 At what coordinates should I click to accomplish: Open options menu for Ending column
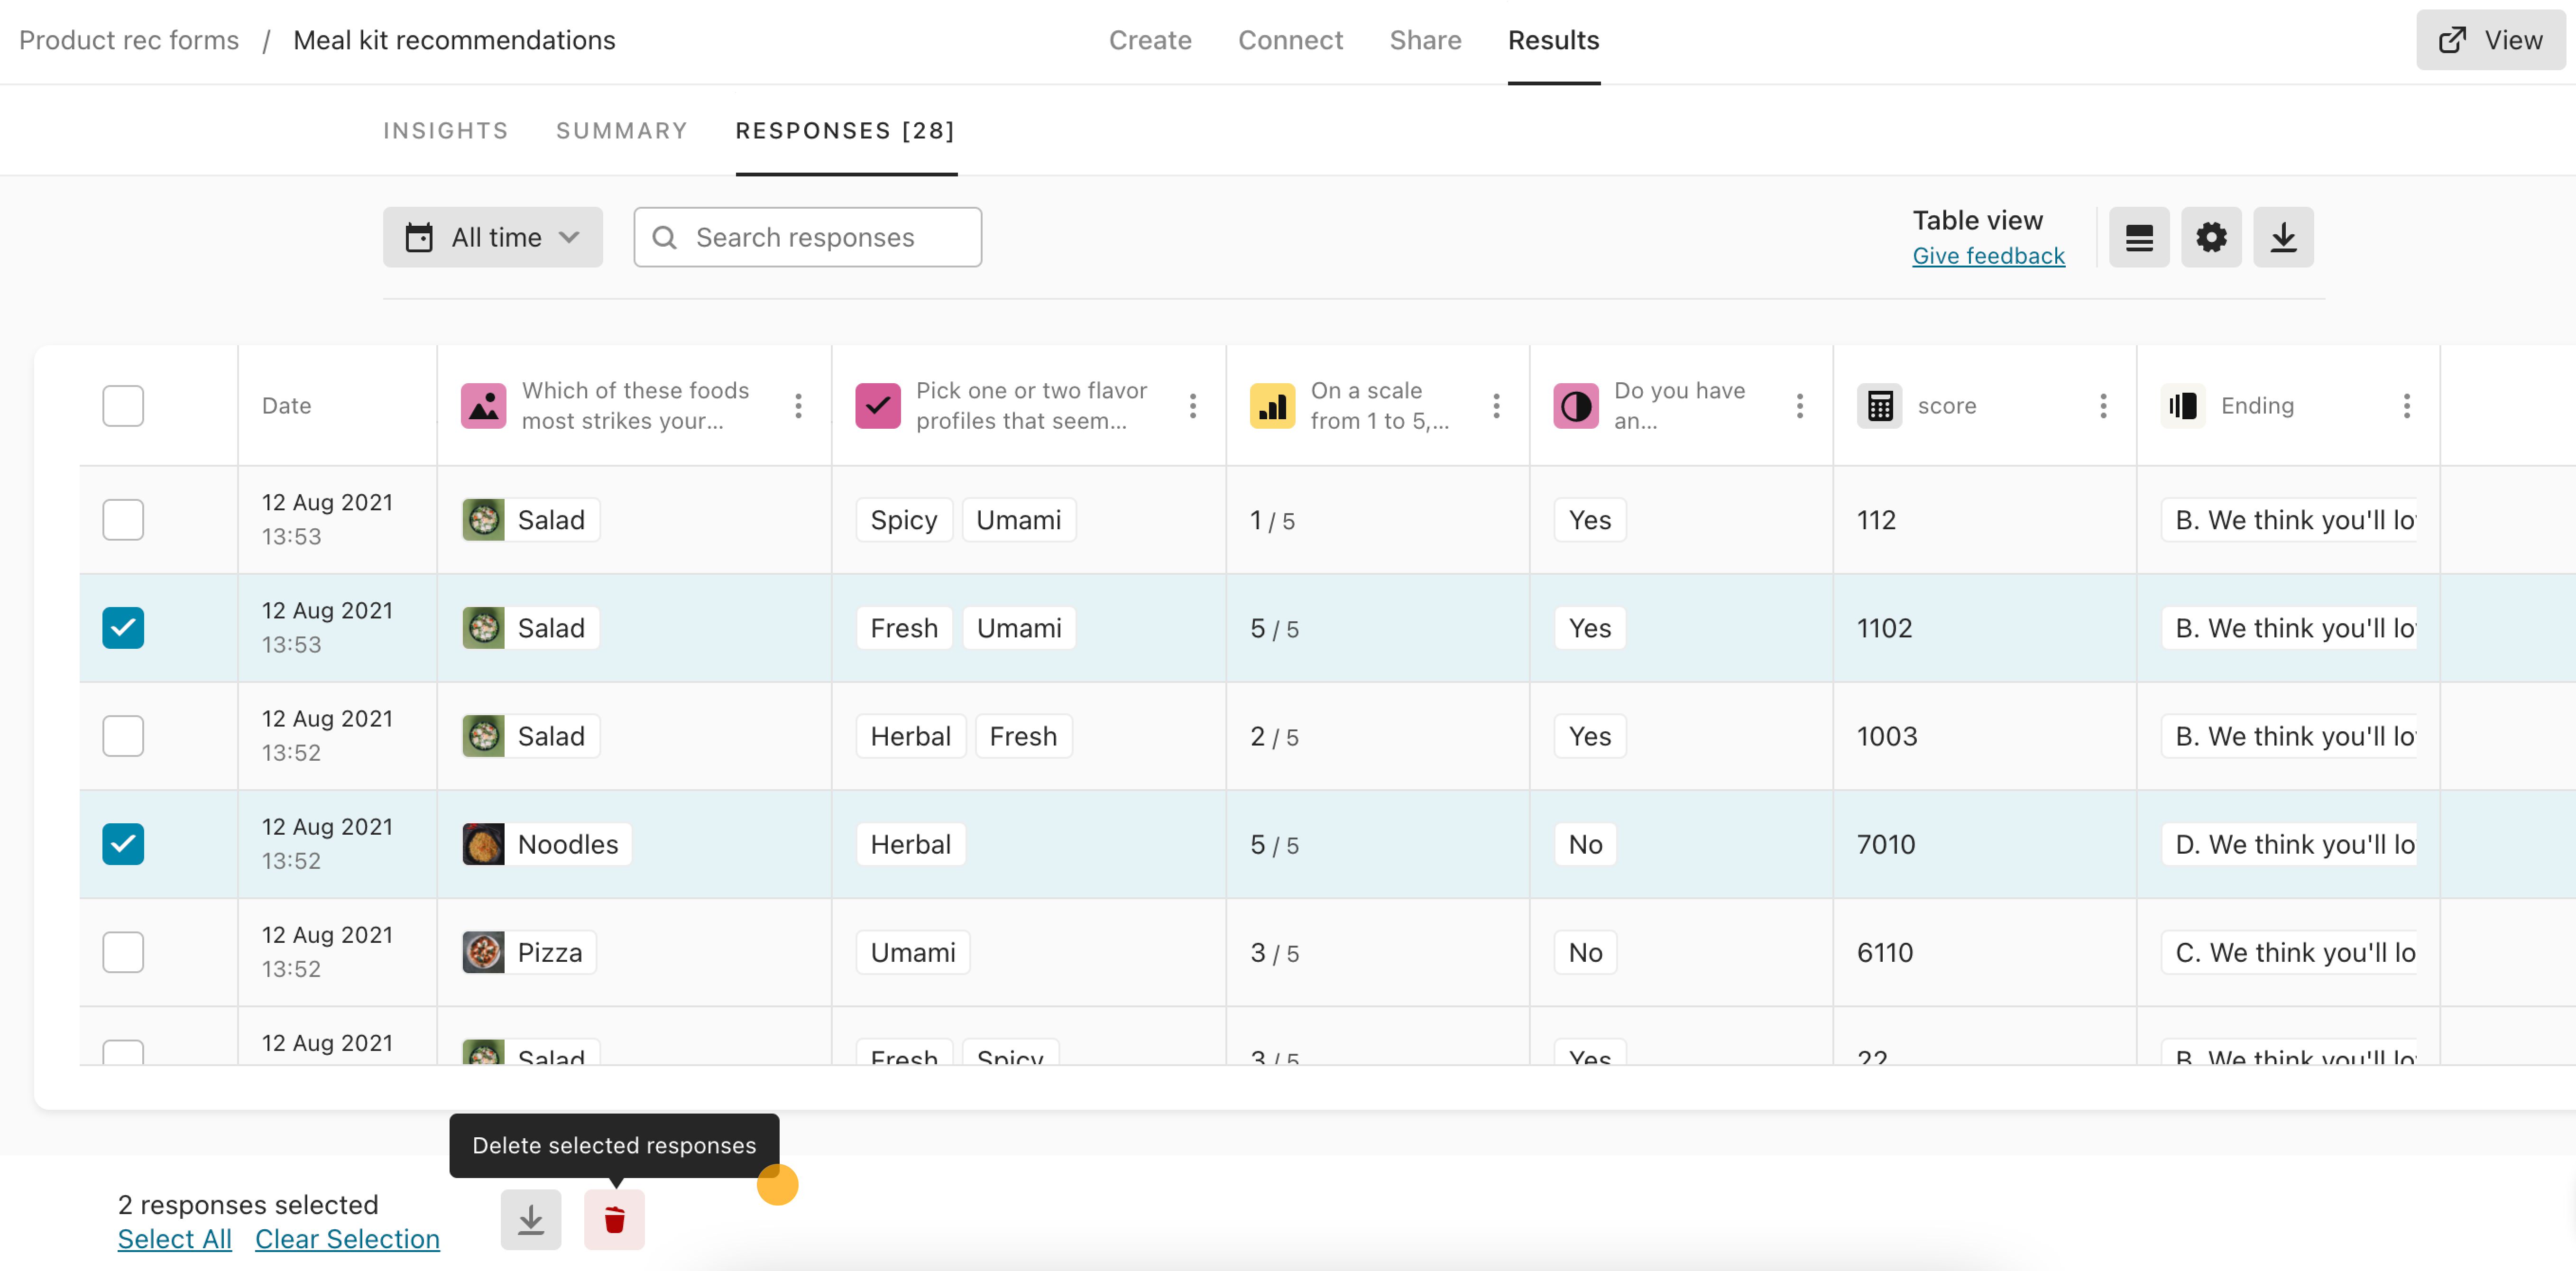2406,405
